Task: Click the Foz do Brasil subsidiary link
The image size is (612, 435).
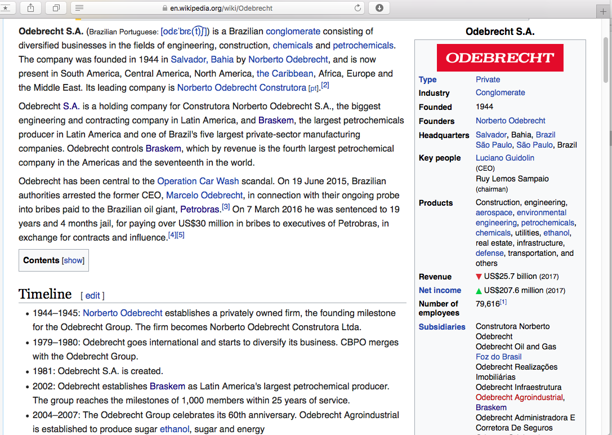Action: pos(499,357)
